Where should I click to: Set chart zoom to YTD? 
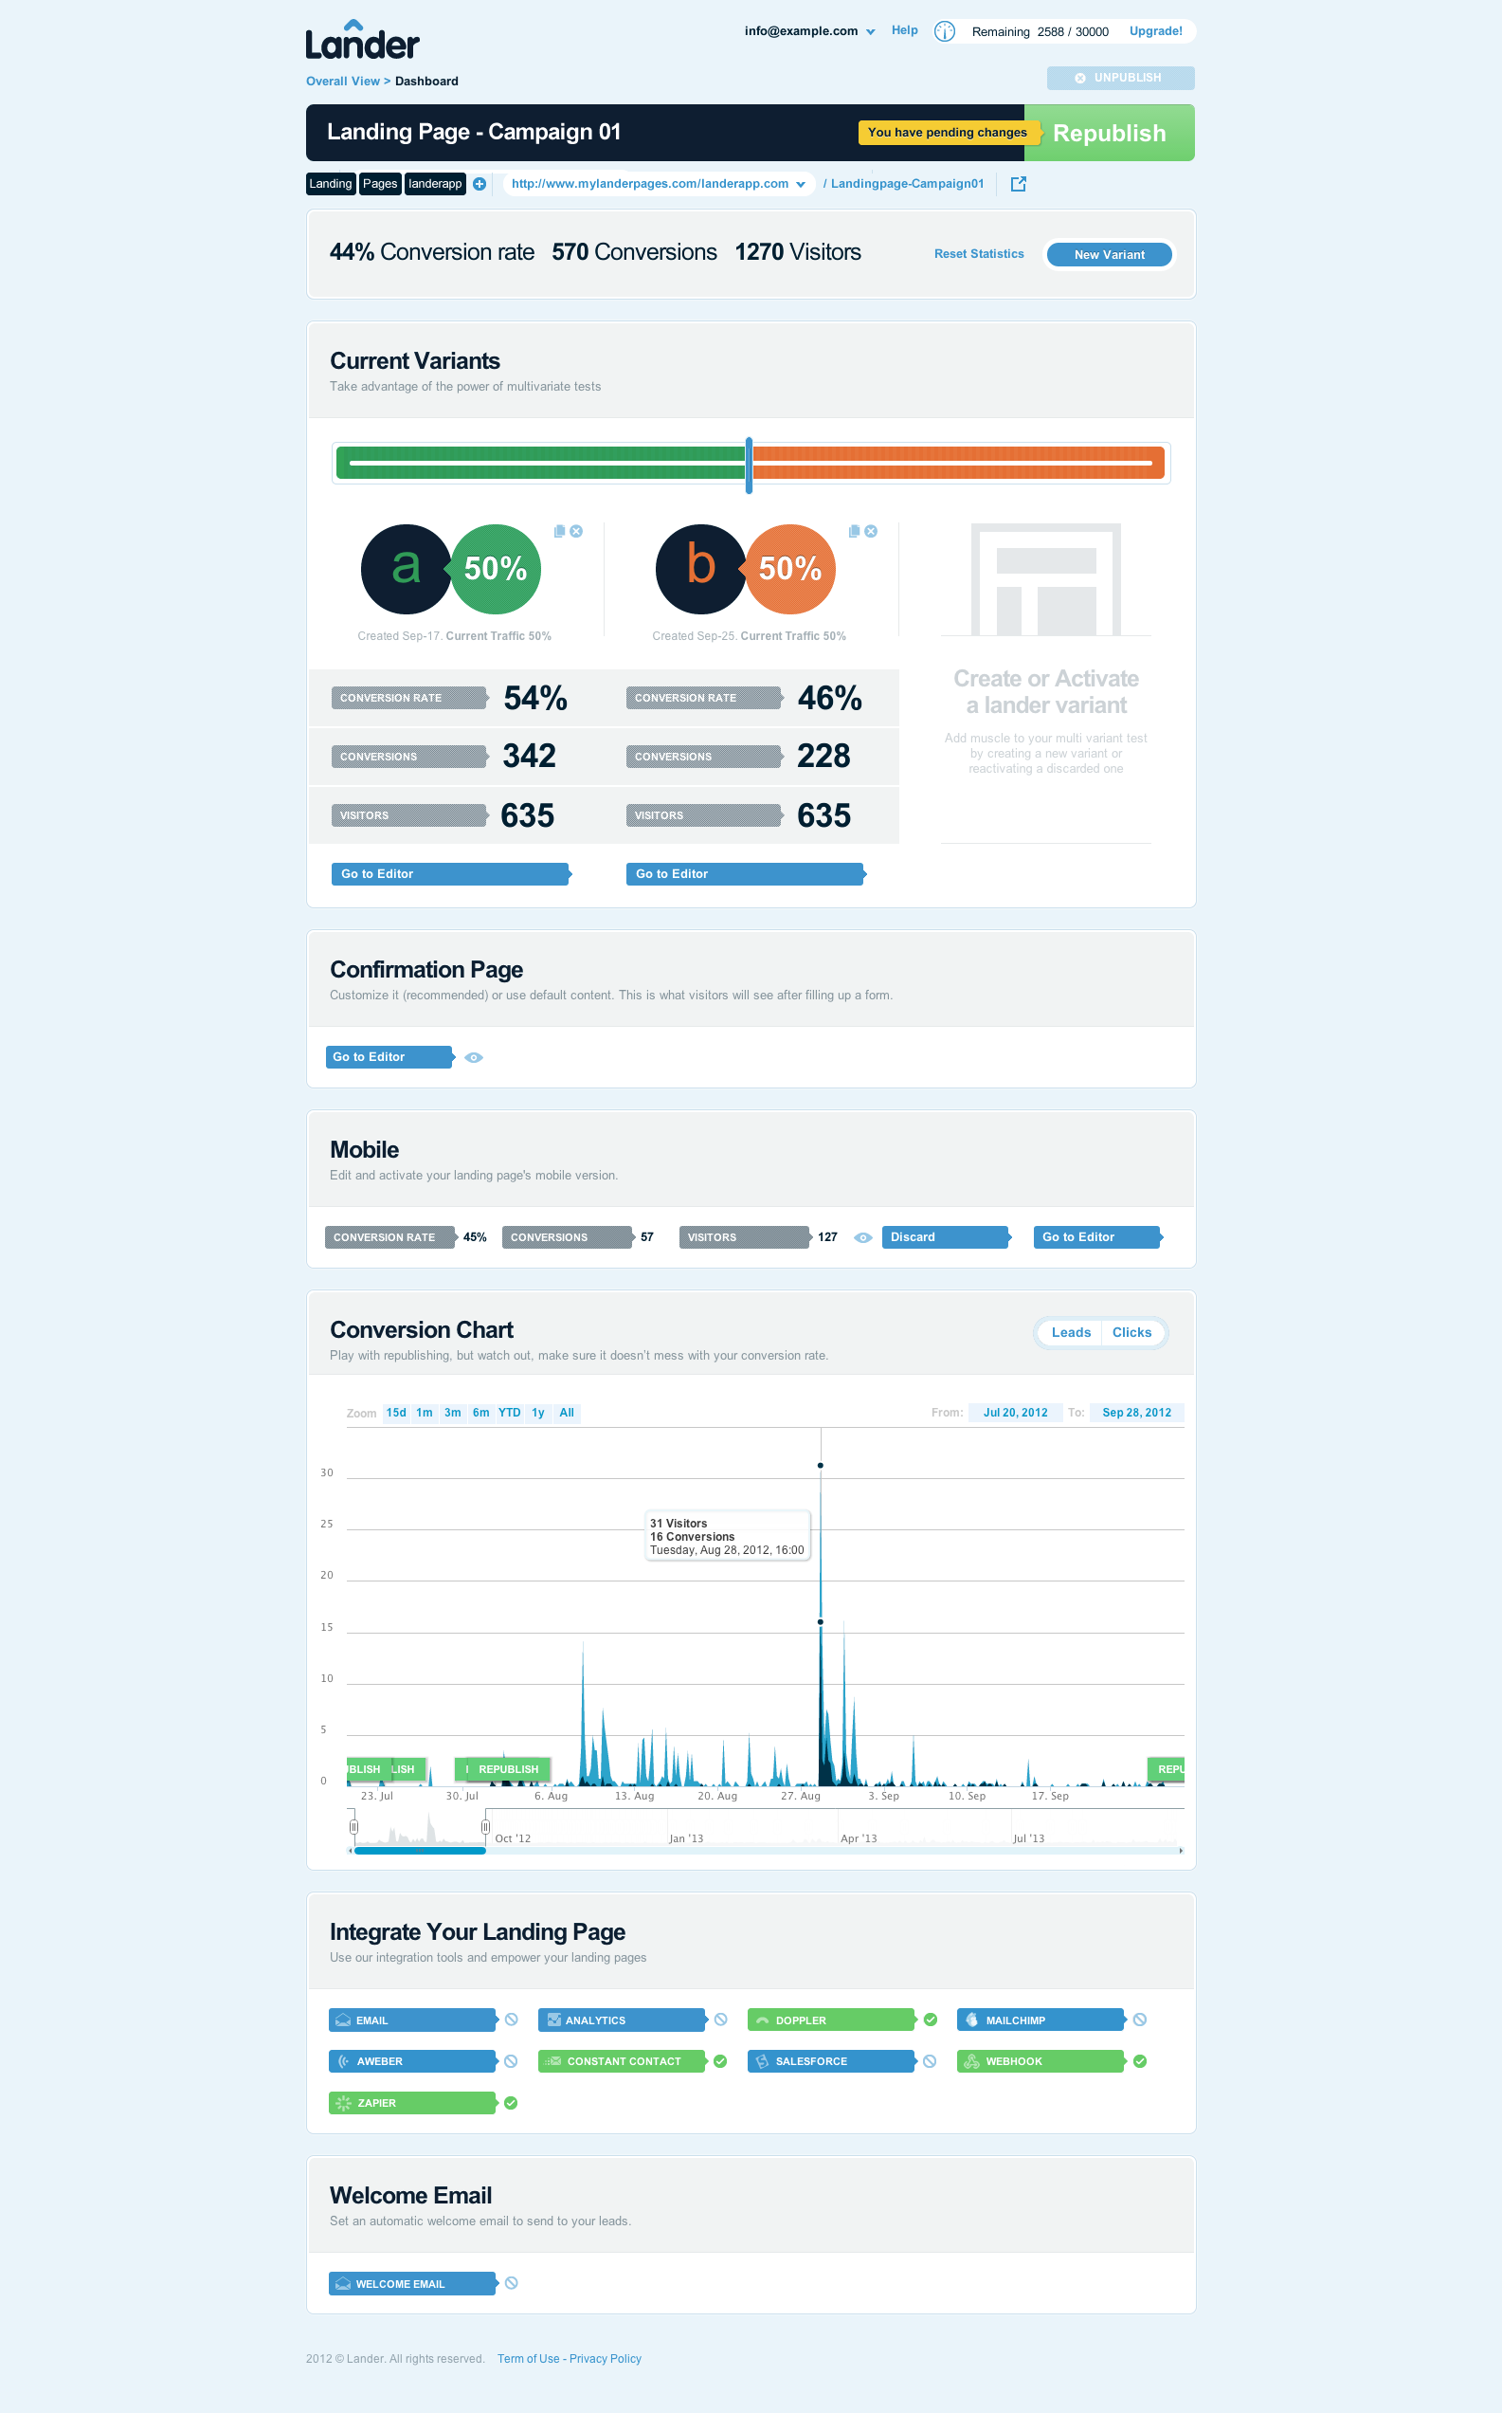[x=510, y=1412]
